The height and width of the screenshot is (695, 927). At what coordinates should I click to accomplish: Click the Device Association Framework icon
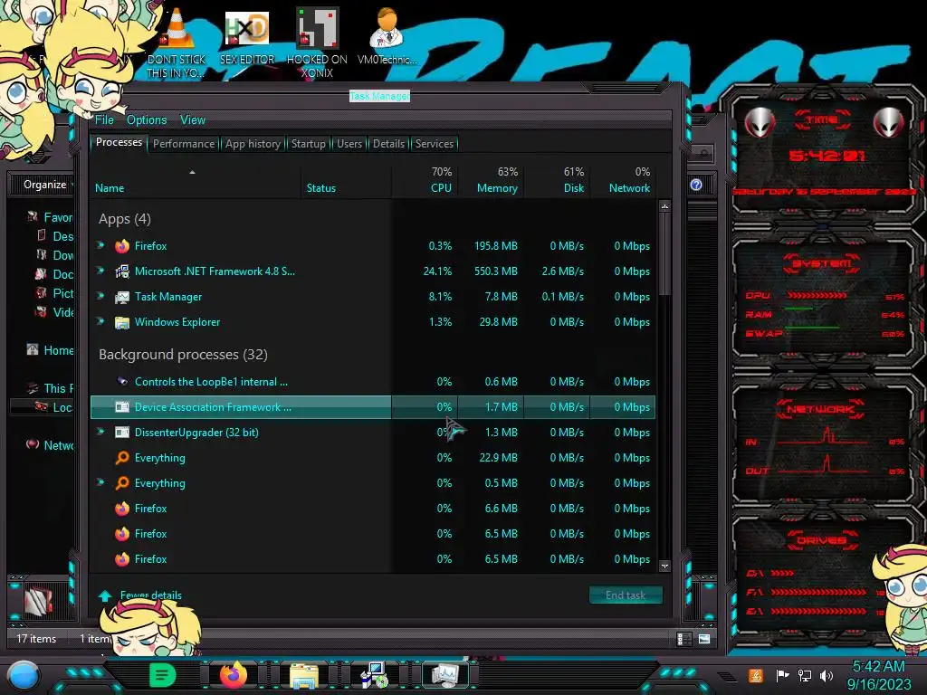122,407
